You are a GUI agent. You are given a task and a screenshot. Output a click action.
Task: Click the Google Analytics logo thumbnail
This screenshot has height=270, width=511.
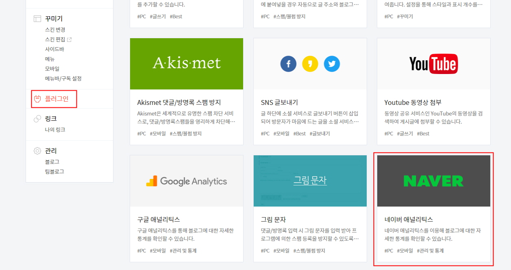point(186,181)
